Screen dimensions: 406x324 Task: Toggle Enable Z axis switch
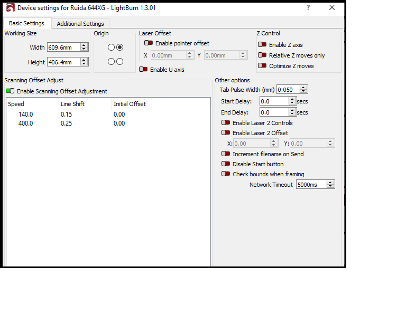point(262,44)
